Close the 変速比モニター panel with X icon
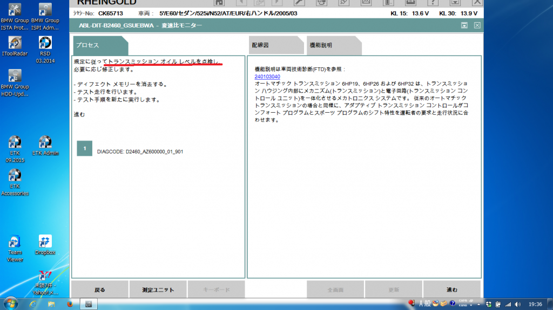Image resolution: width=553 pixels, height=310 pixels. [x=477, y=25]
